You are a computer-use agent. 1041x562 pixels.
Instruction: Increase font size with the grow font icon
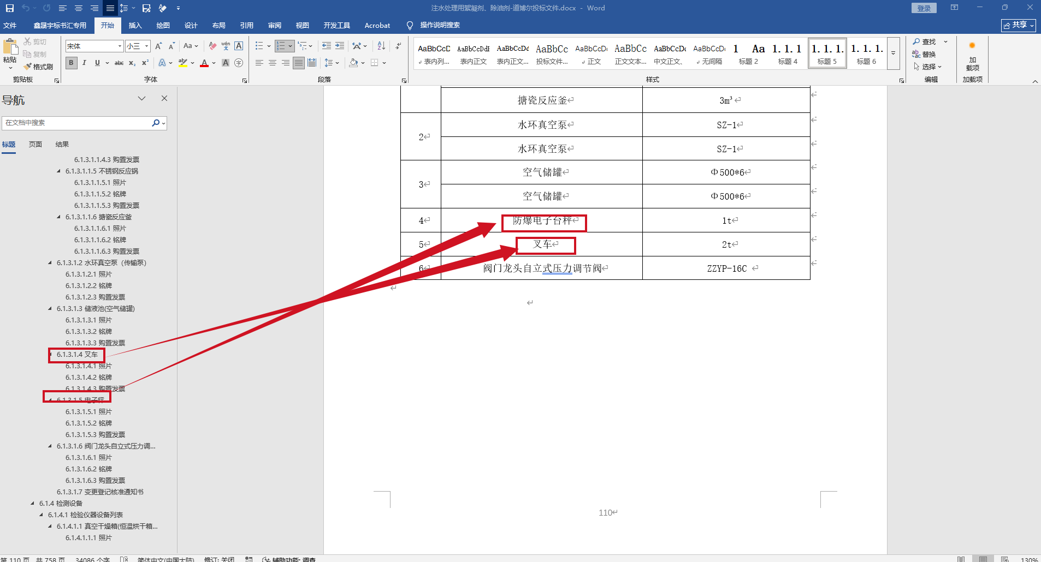point(158,46)
